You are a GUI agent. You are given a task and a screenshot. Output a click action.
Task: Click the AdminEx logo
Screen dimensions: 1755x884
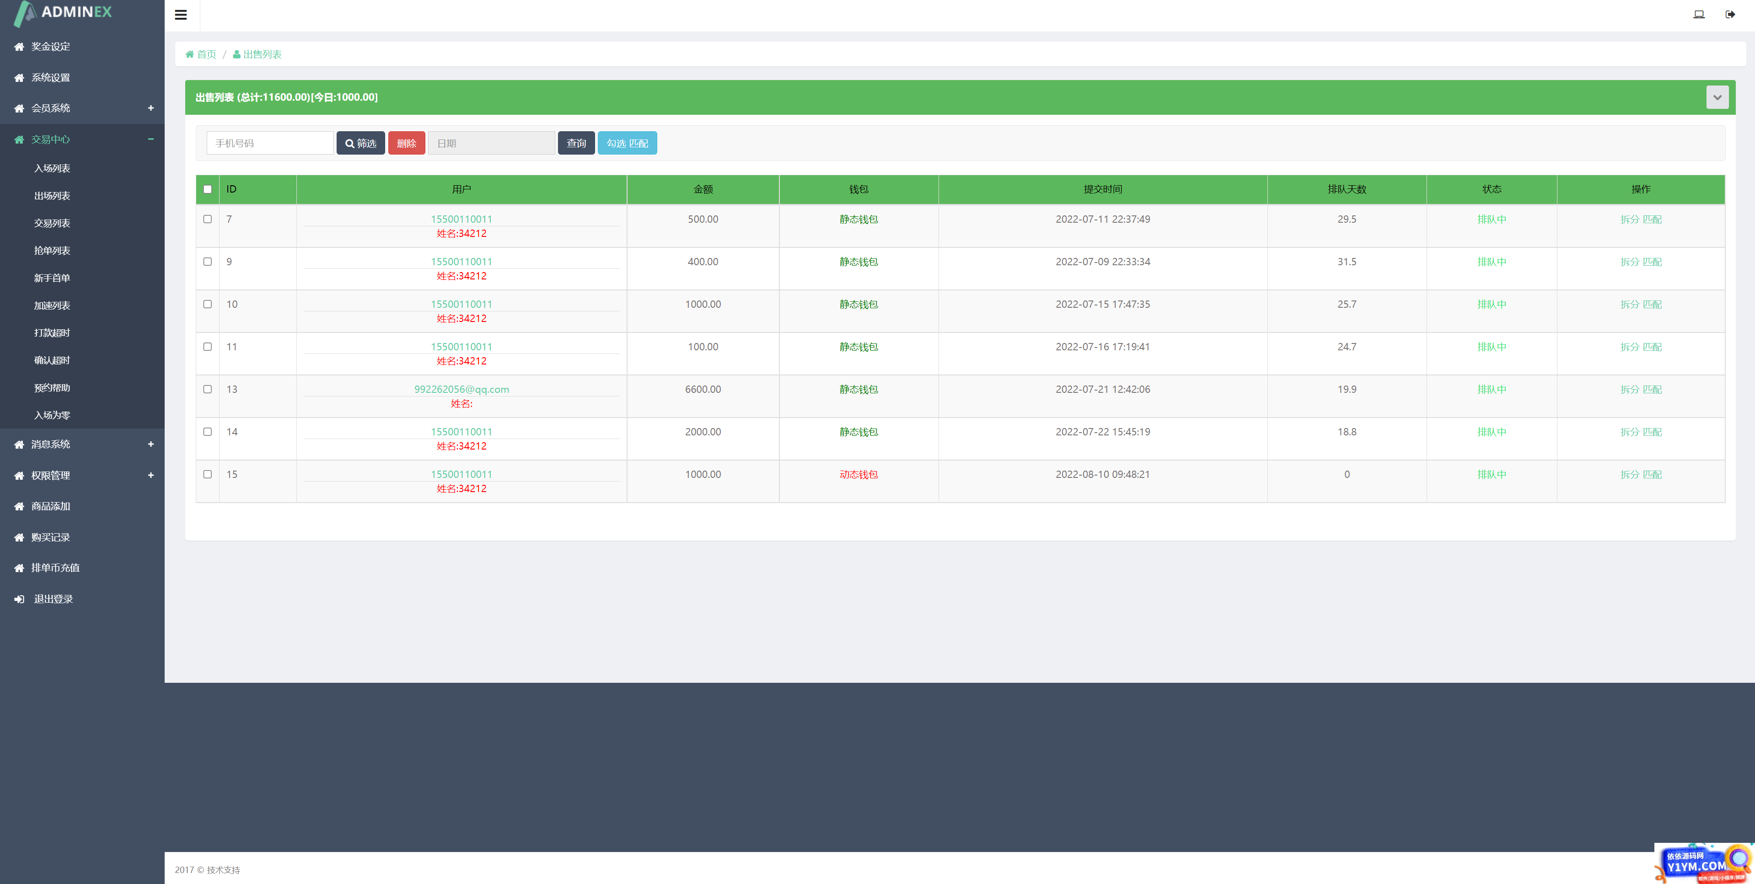point(63,13)
